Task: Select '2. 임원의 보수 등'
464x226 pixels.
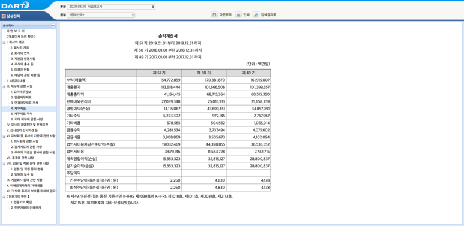Action: coord(22,174)
